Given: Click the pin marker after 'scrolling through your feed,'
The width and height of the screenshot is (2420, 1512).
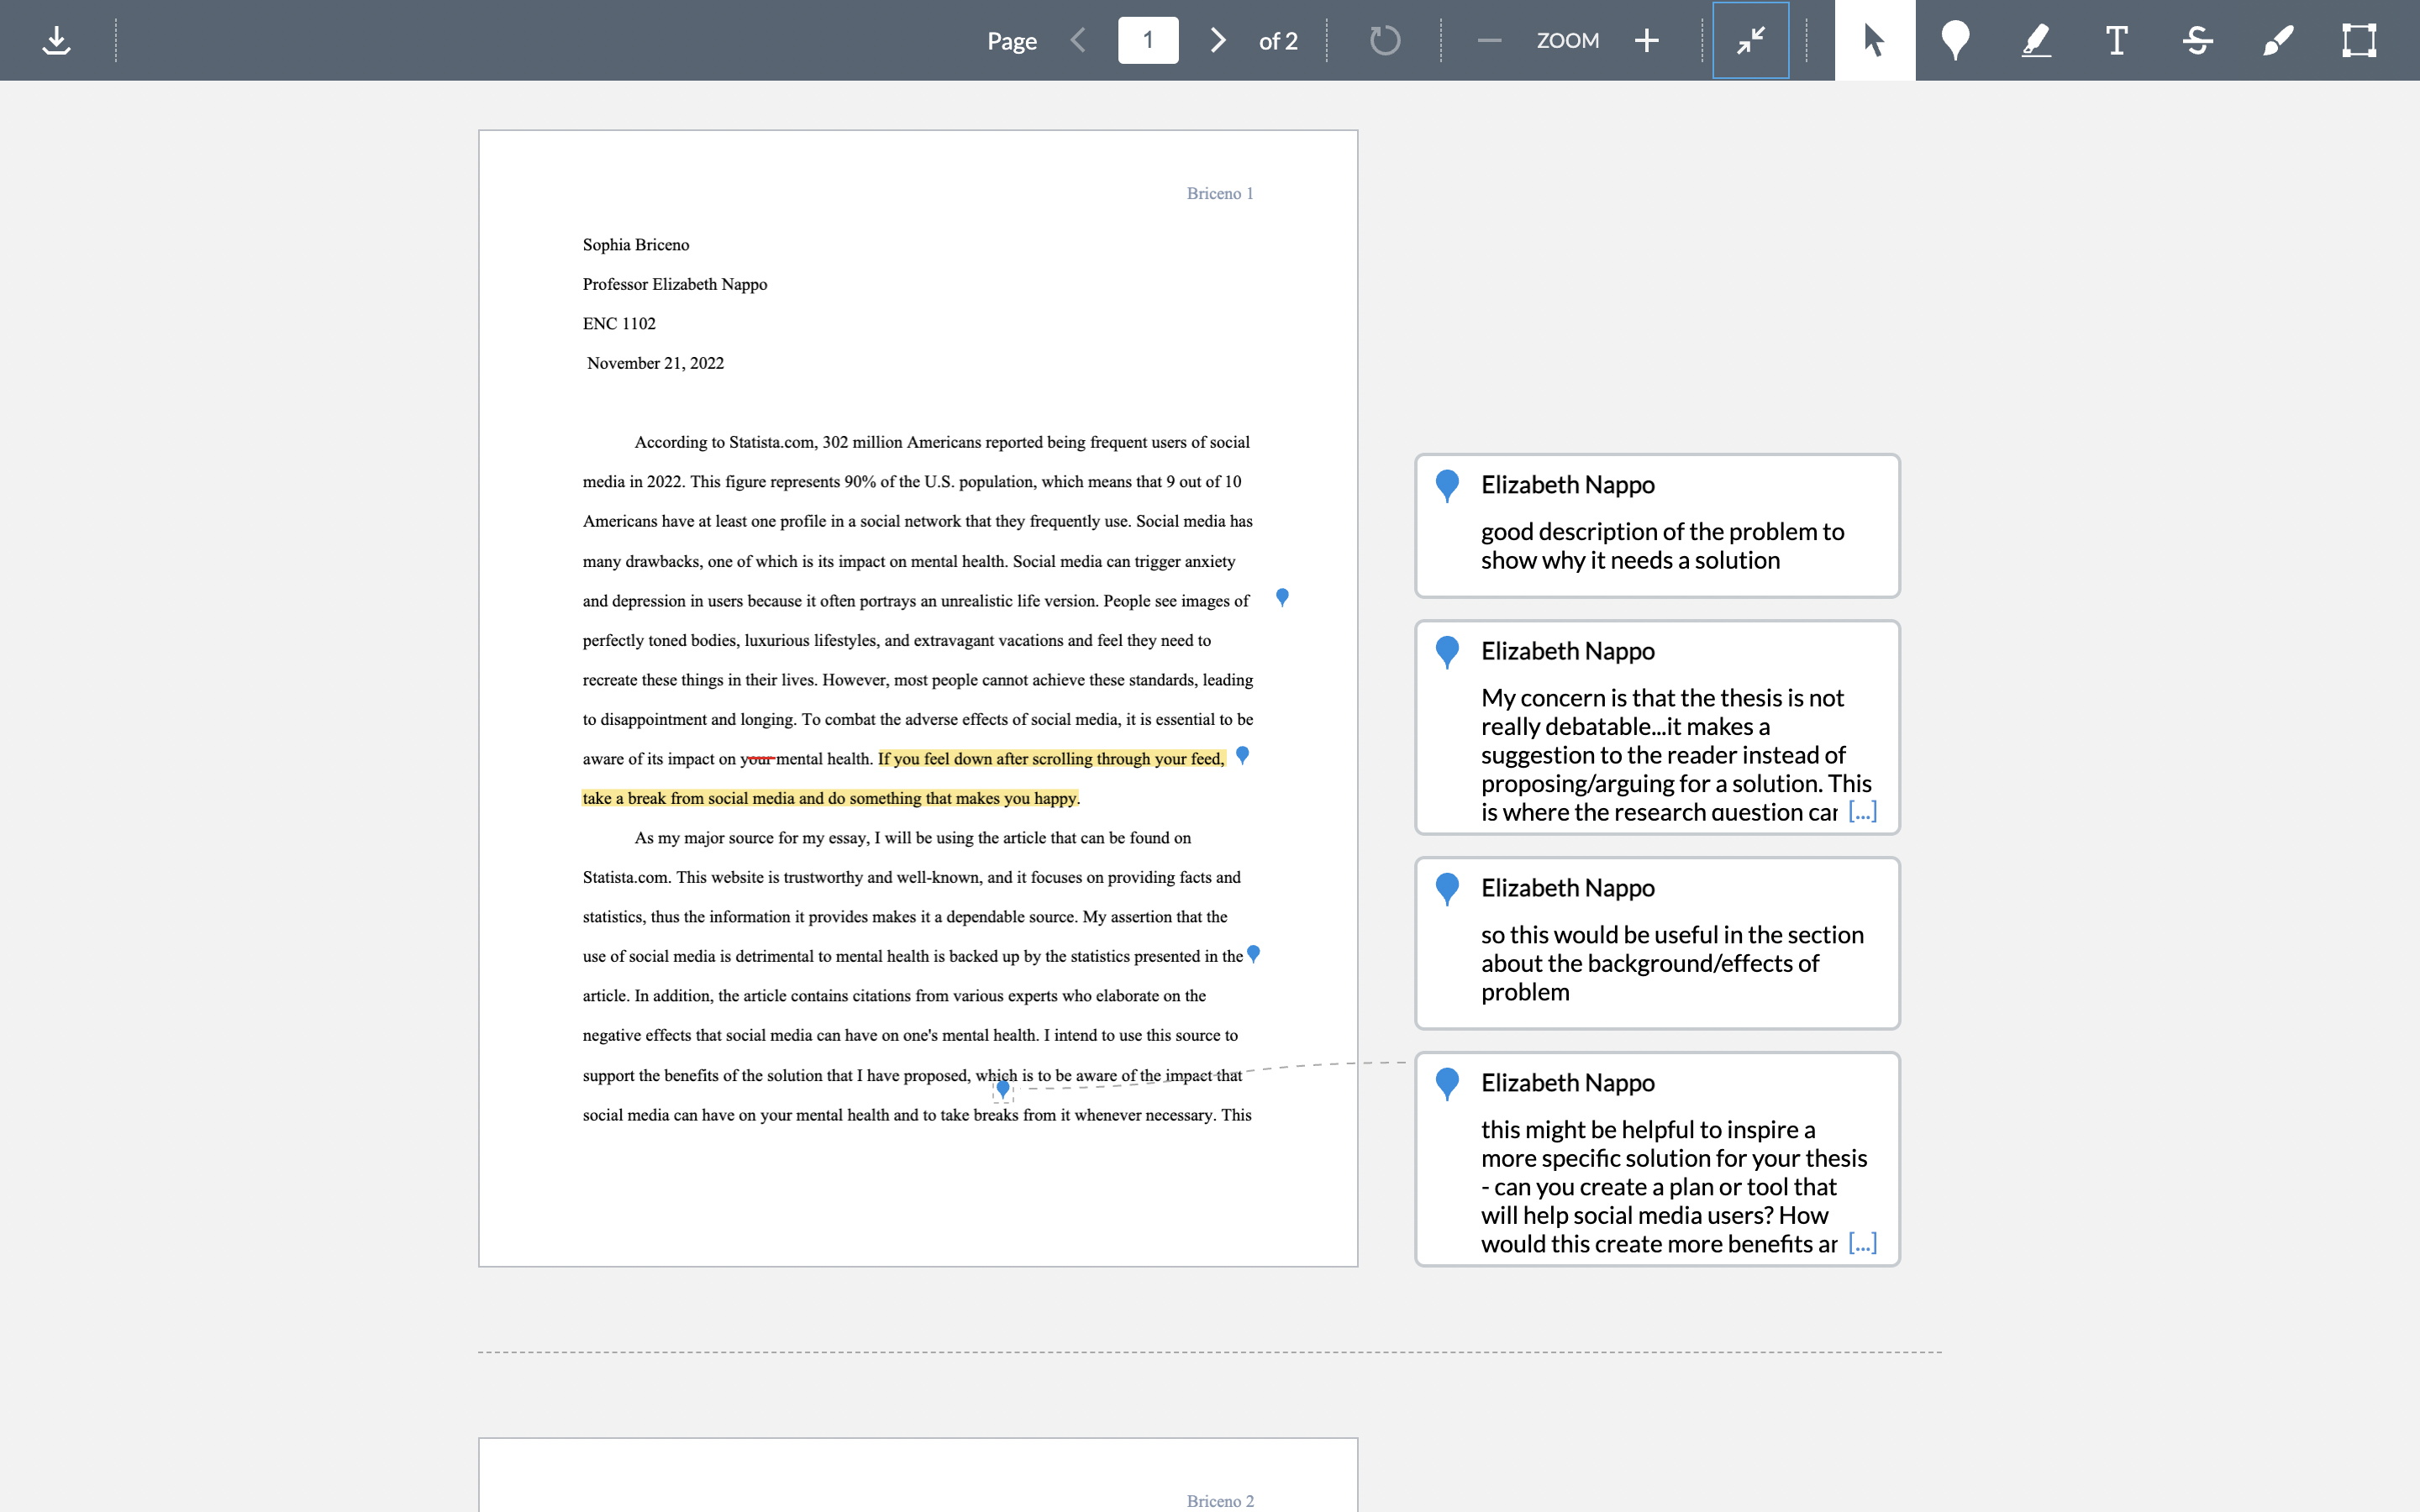Looking at the screenshot, I should tap(1242, 755).
